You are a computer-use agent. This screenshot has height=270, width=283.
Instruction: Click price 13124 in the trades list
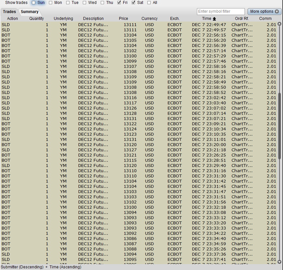130,129
